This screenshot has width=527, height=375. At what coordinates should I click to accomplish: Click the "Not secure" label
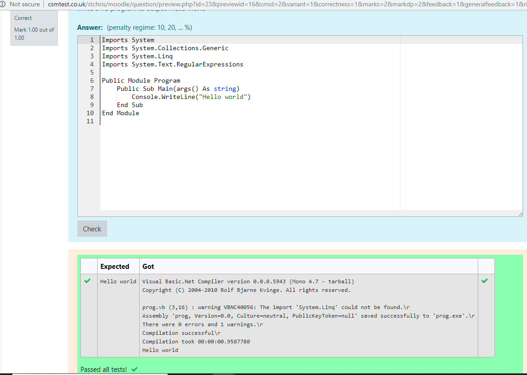click(24, 5)
